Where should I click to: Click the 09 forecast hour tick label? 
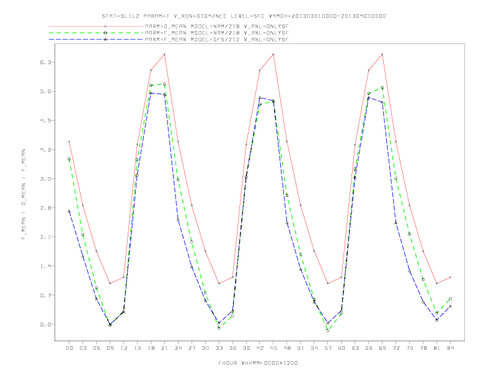coord(110,348)
